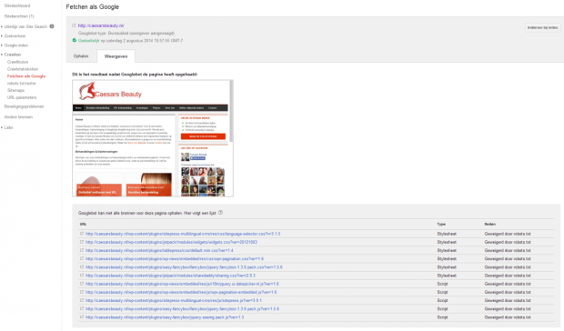This screenshot has height=331, width=564.
Task: Click Script type in sitepress.js row
Action: (442, 300)
